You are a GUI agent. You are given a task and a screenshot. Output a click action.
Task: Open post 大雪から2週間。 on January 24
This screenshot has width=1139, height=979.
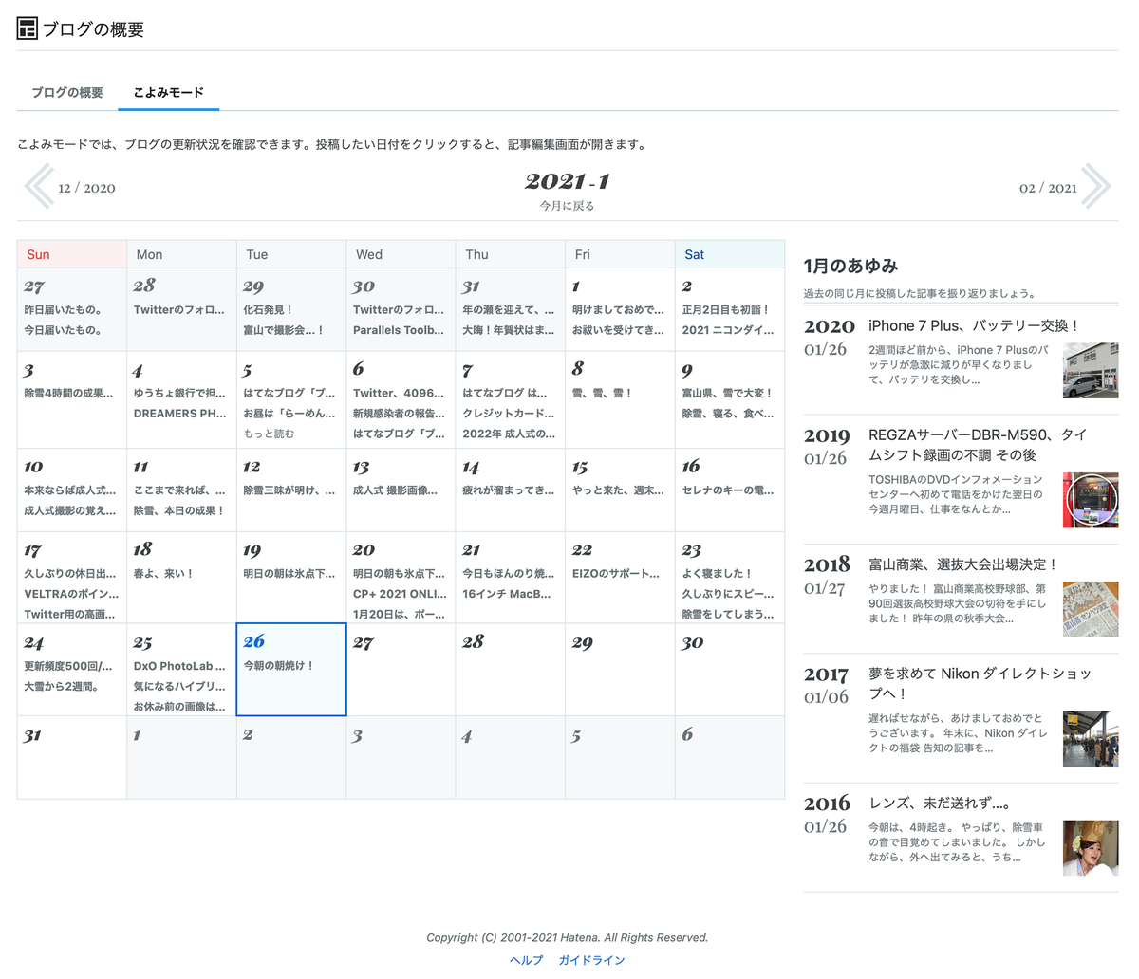click(x=61, y=687)
